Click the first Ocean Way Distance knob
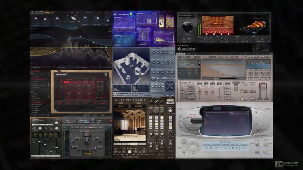Screen dimensions: 303x170 [x=151, y=111]
